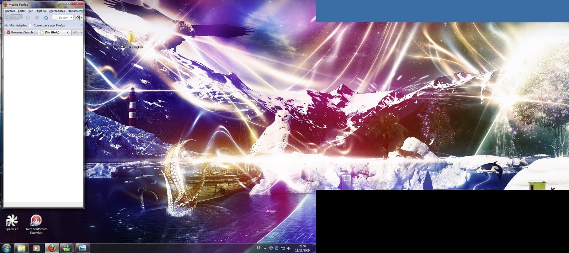Select the SpeedFan desktop shortcut
Screen dimensions: 569x253
click(x=12, y=223)
